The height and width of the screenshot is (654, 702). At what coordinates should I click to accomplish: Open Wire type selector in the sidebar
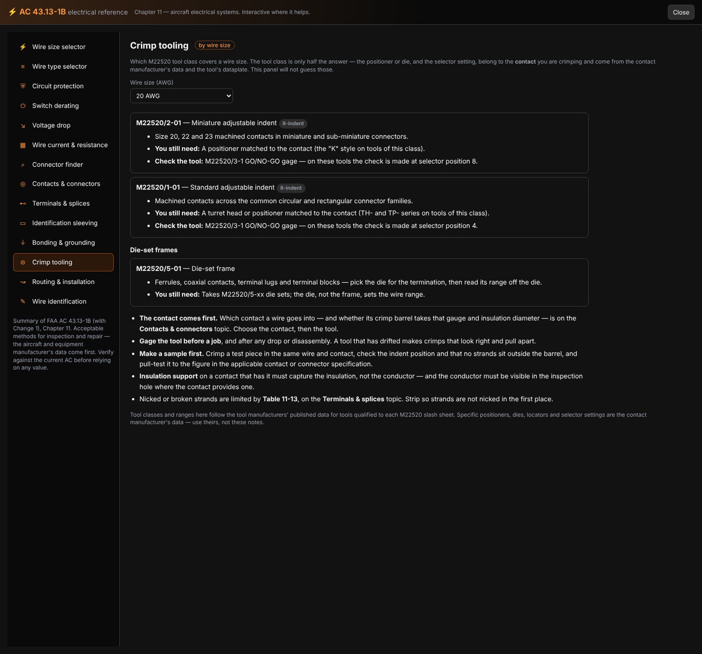63,67
